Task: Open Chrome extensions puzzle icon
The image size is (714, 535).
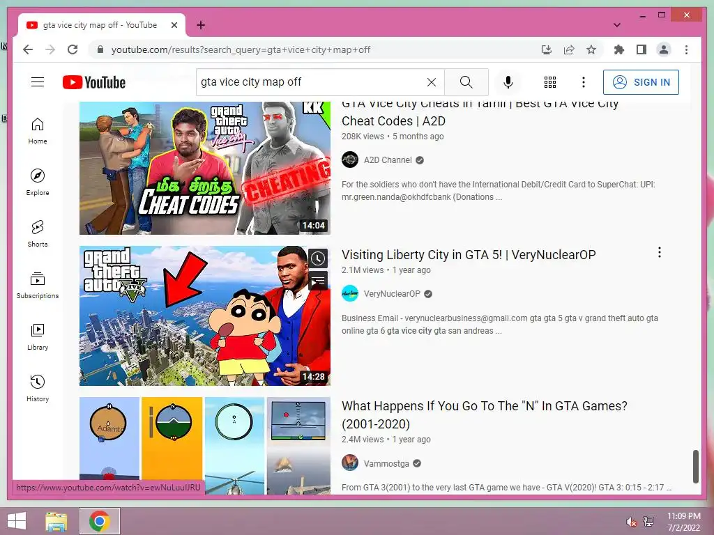Action: 619,49
